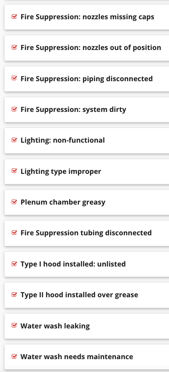The image size is (169, 372).
Task: Toggle Lighting type improper checkbox
Action: pos(15,171)
